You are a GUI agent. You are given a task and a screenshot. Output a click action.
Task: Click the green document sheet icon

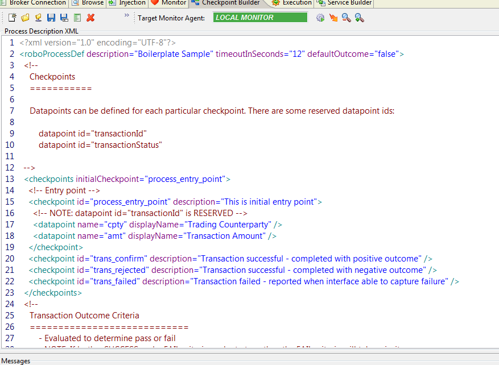[77, 18]
